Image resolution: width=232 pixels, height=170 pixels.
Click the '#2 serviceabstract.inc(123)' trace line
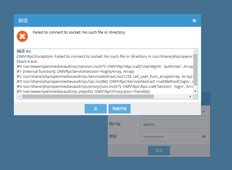(105, 76)
